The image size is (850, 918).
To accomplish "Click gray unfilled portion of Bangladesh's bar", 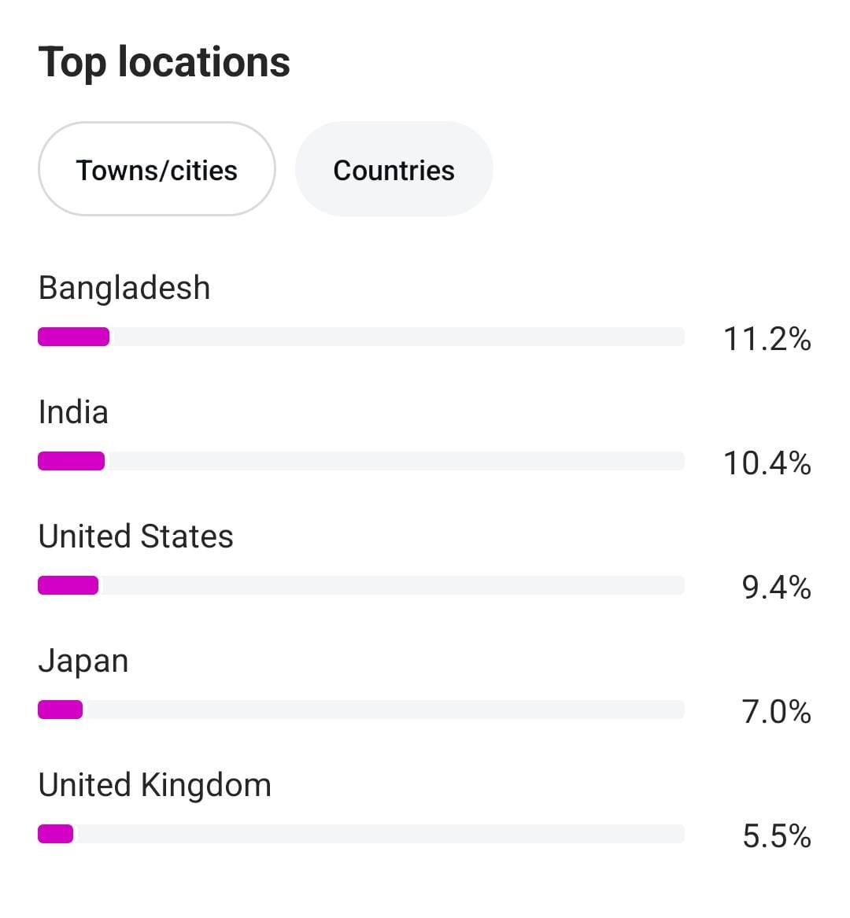I will click(397, 337).
